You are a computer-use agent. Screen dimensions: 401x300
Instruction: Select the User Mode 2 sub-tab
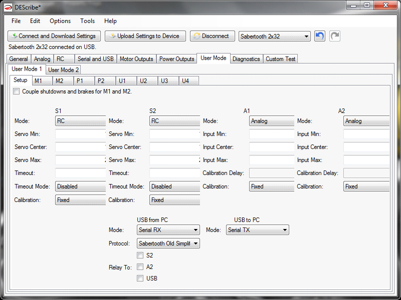pyautogui.click(x=64, y=69)
